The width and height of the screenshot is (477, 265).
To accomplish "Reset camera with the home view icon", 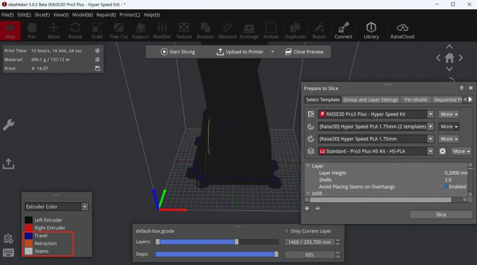I will 449,58.
